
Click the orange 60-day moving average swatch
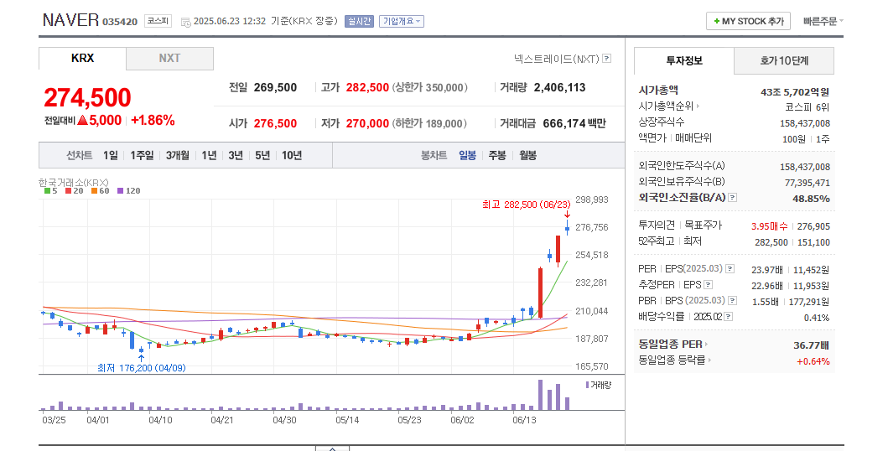click(x=94, y=190)
